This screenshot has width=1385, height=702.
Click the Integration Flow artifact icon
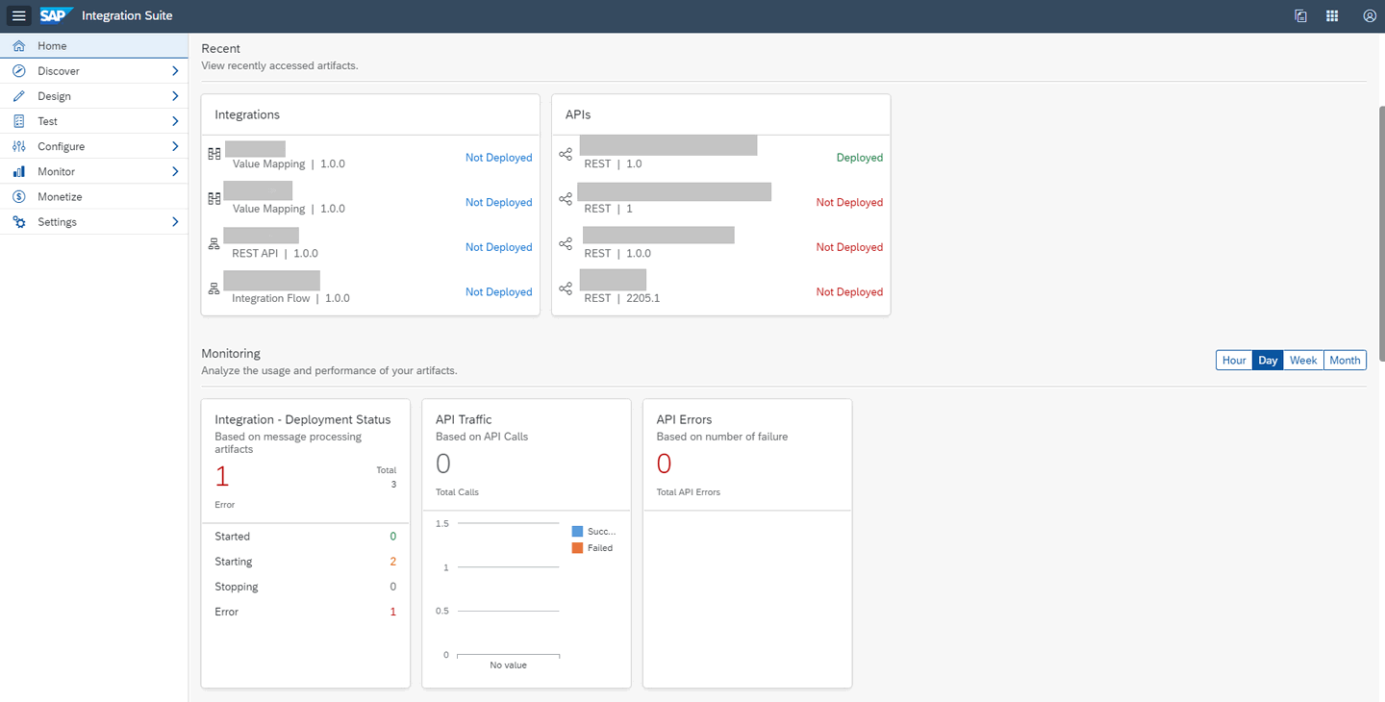(x=214, y=288)
